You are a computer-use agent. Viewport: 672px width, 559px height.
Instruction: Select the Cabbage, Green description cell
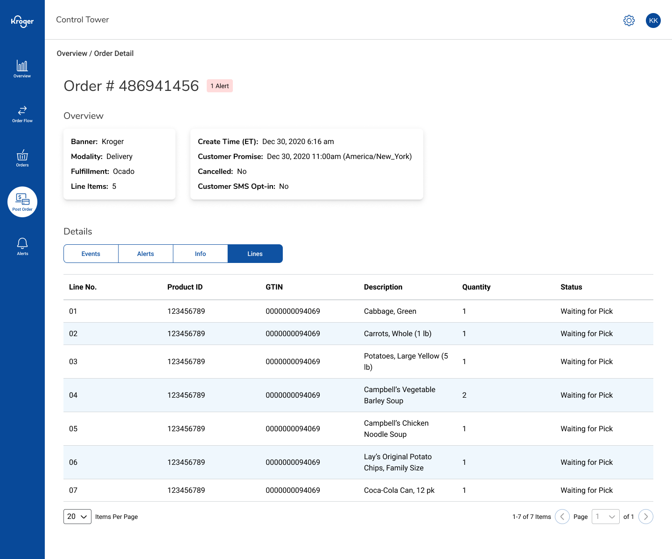(x=390, y=311)
